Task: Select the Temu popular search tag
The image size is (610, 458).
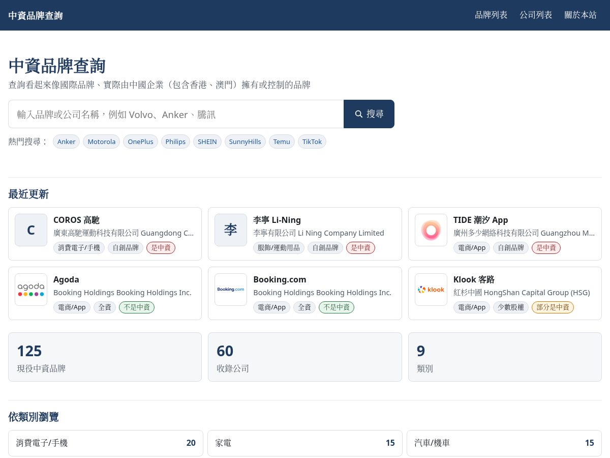Action: 282,141
